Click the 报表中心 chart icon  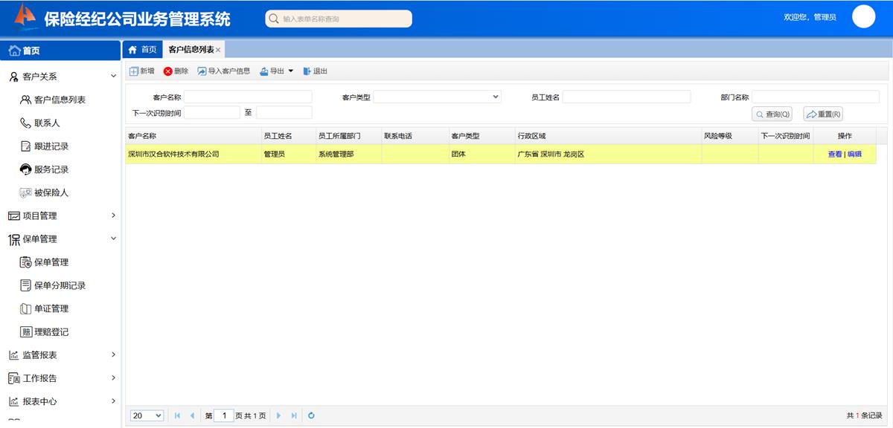(x=14, y=401)
